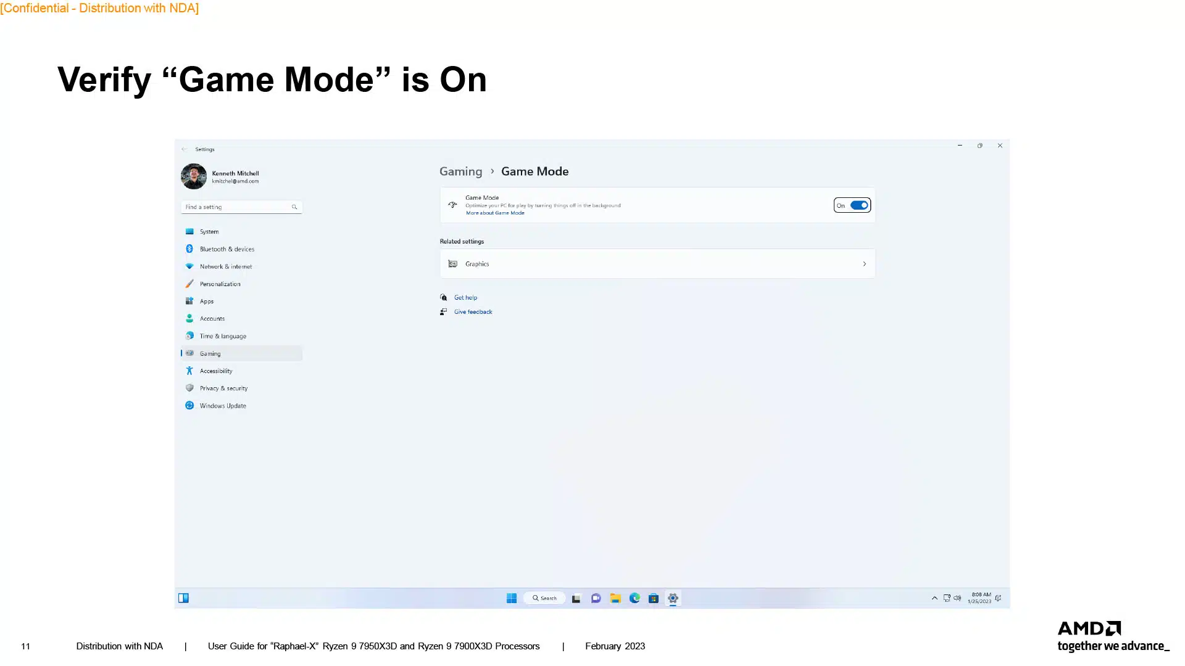
Task: Click the Network wifi icon in sidebar
Action: [189, 266]
